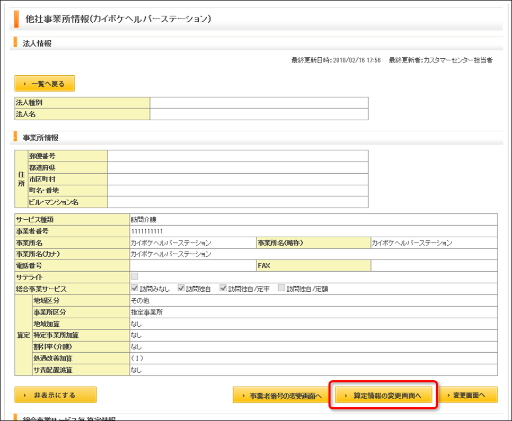Click the サービス種類 value 訪問介護

[144, 220]
